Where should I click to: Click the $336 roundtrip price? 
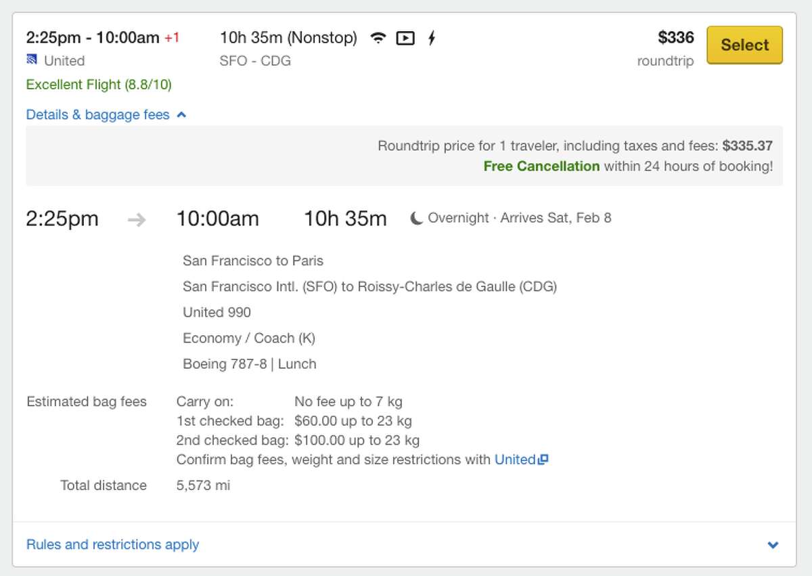tap(676, 37)
